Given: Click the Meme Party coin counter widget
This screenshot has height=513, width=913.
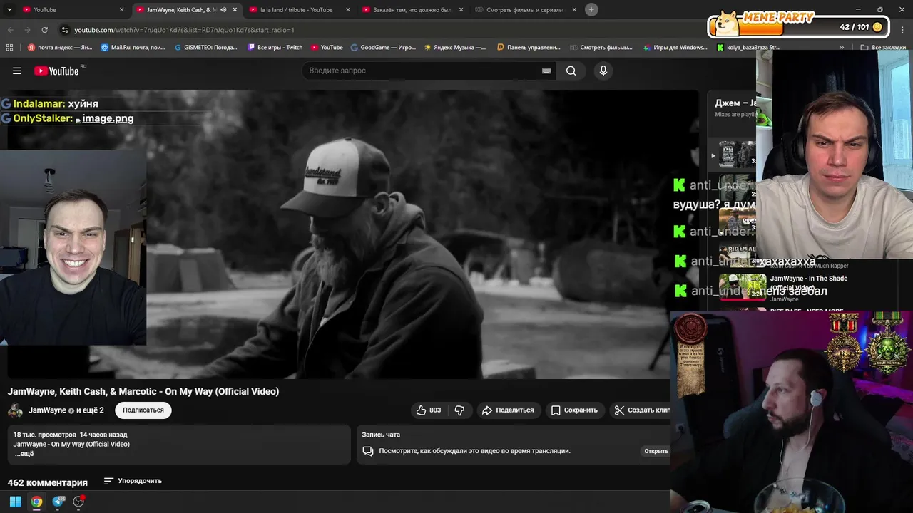Looking at the screenshot, I should [799, 26].
